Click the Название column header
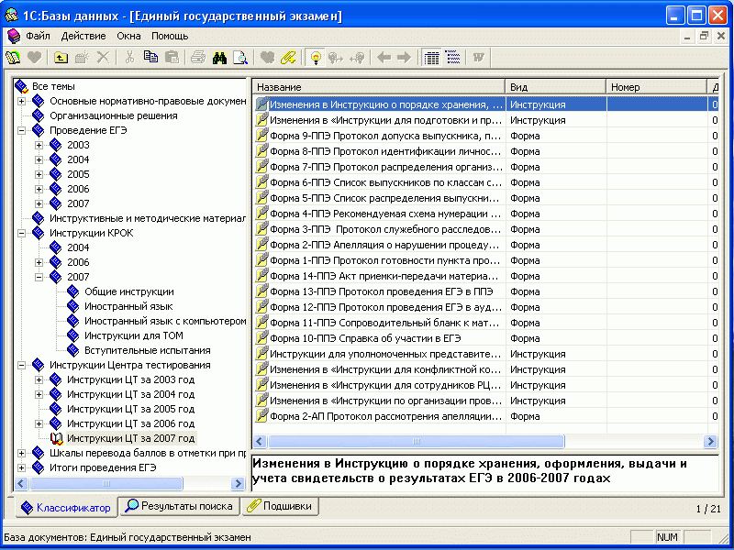Viewport: 734px width, 550px height. (x=378, y=87)
